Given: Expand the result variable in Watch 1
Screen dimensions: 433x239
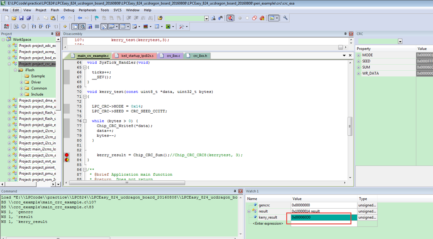Looking at the screenshot, I should [249, 211].
